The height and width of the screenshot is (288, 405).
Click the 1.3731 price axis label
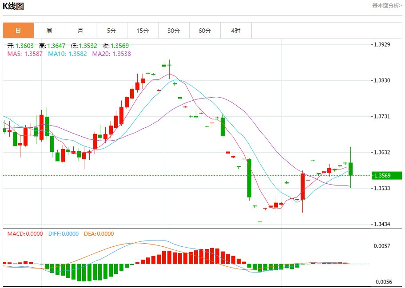382,116
